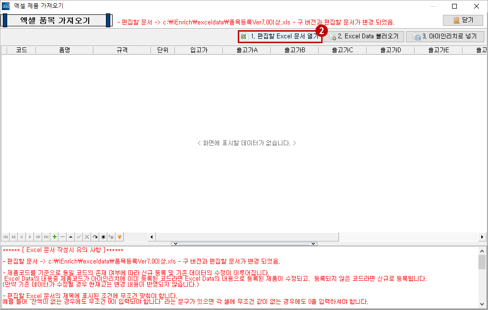This screenshot has width=488, height=310.
Task: Click 'Excel 문서 작성시 유의 사항' notes heading
Action: pyautogui.click(x=64, y=250)
